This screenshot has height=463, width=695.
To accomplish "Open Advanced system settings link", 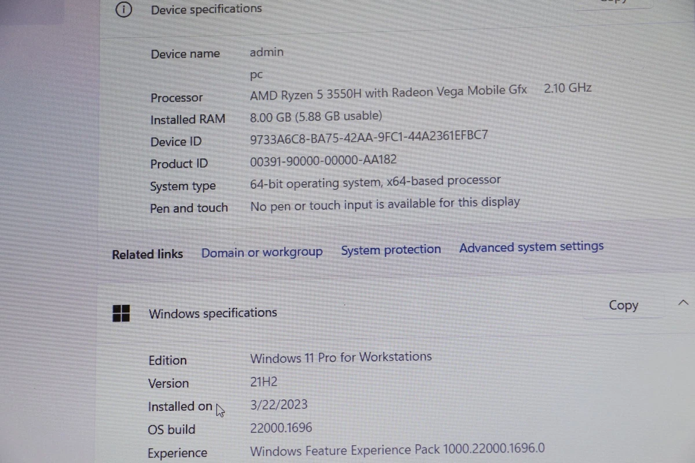I will point(531,247).
